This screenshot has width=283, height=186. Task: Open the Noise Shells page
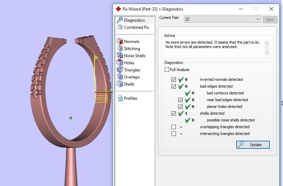[x=135, y=56]
